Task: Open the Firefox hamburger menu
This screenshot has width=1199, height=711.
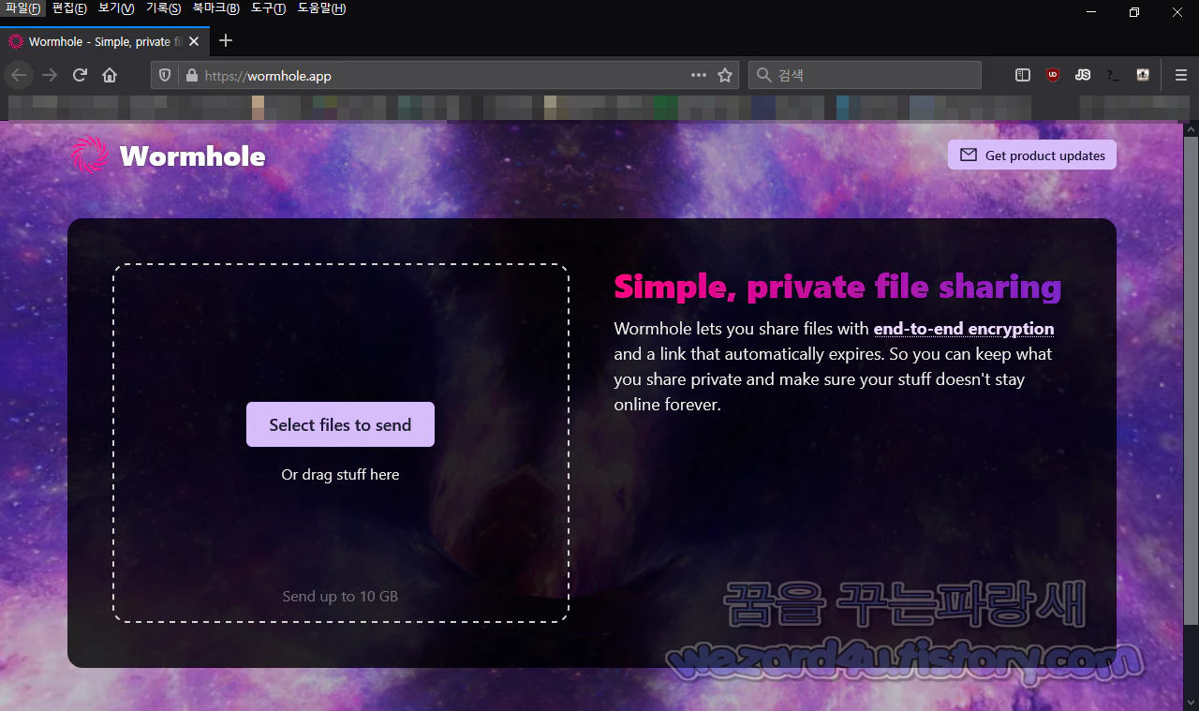Action: pos(1180,76)
